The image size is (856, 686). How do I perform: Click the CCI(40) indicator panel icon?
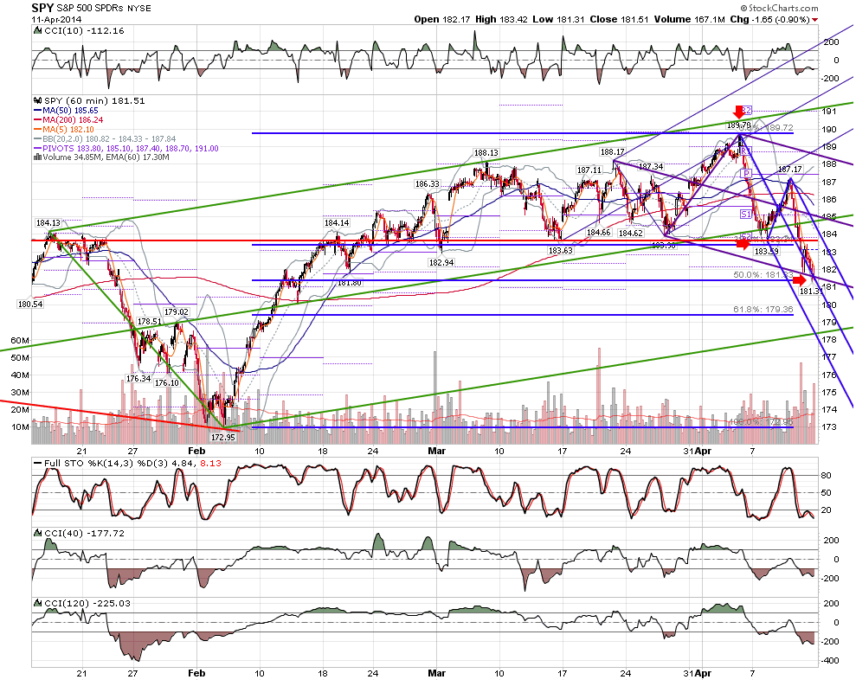tap(38, 533)
